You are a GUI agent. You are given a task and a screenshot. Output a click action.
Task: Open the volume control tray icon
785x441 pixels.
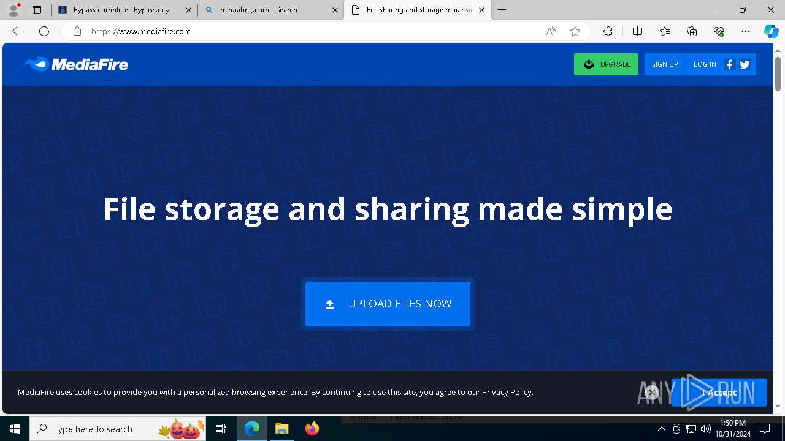click(706, 429)
